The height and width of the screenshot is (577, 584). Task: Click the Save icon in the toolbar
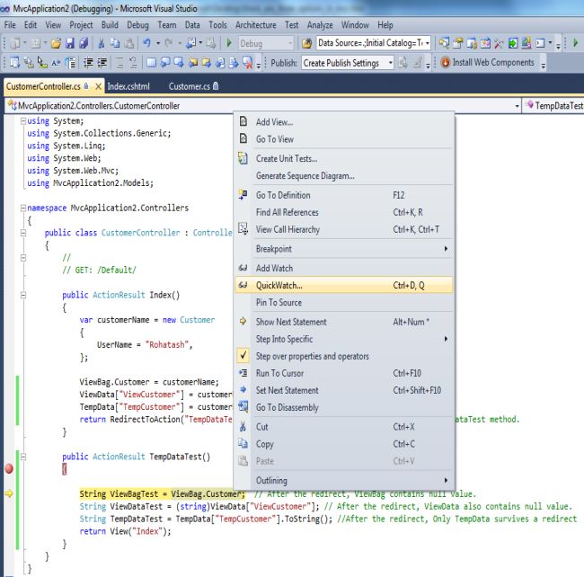70,43
